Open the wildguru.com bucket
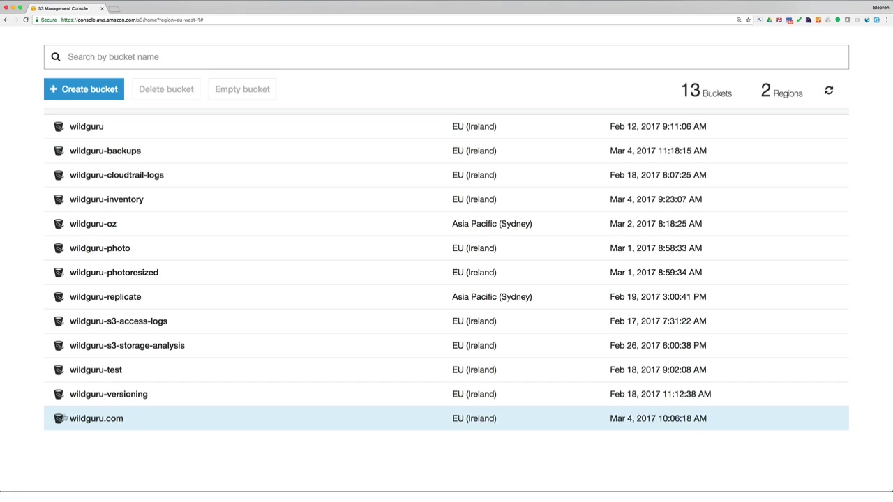Screen dimensions: 893x502 pos(96,418)
